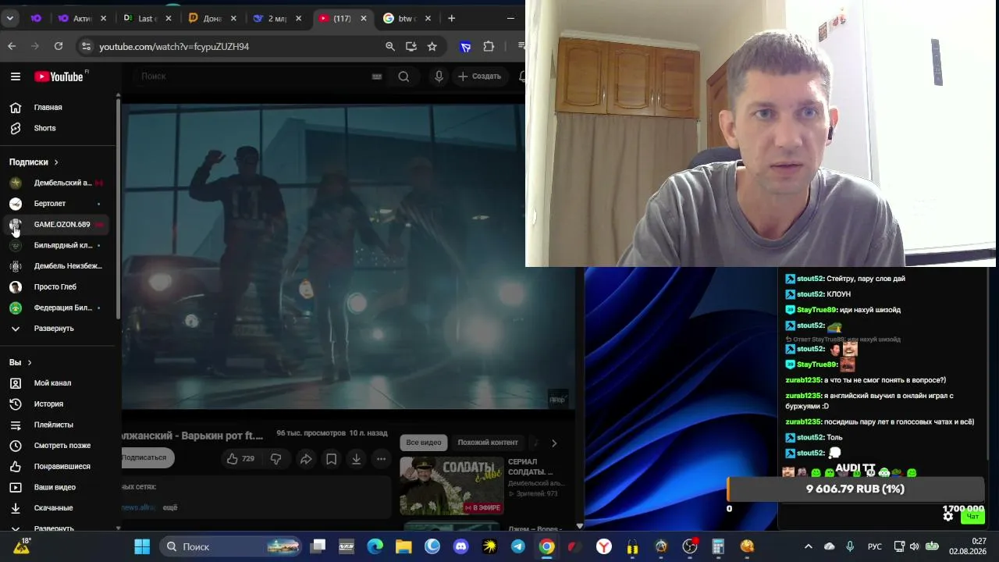The width and height of the screenshot is (999, 562).
Task: Open the Бертолет subscription channel
Action: point(59,204)
